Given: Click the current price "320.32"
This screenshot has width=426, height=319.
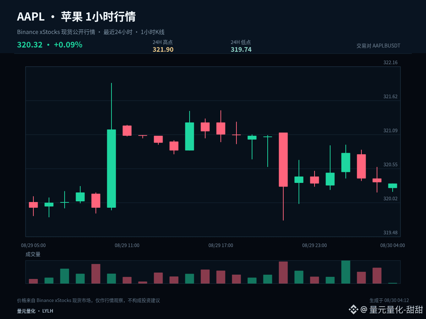Looking at the screenshot, I should (30, 45).
